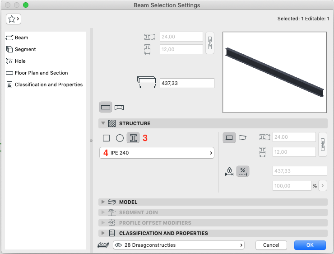Click the segment width icon
Screen dimensions: 334x254
262,152
